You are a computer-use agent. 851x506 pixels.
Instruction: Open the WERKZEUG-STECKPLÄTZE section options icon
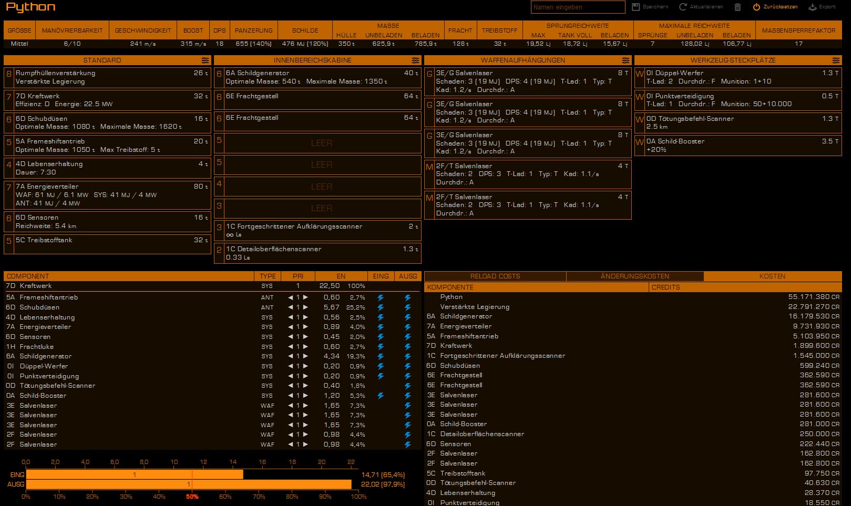pyautogui.click(x=836, y=60)
